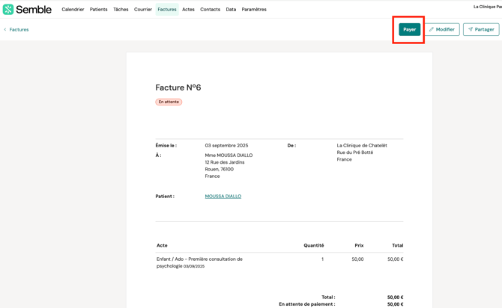502x308 pixels.
Task: Click the Facture N°6 heading
Action: pyautogui.click(x=178, y=87)
